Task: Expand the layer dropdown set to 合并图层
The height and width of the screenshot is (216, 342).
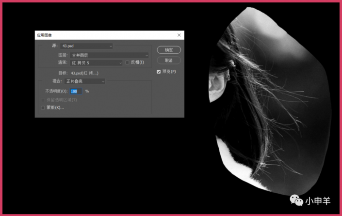Action: [109, 55]
